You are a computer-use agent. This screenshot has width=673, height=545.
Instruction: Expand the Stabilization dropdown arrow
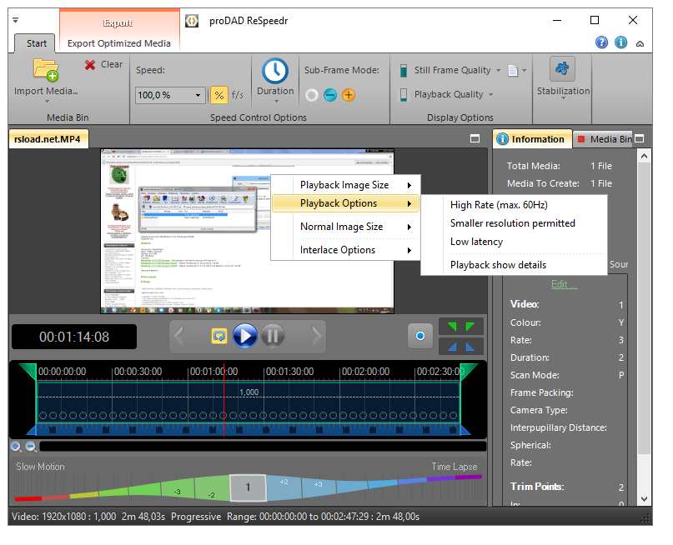click(x=563, y=98)
